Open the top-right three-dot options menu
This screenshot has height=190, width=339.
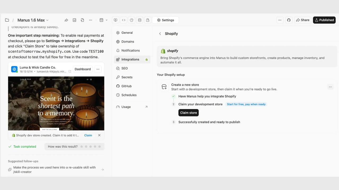click(x=280, y=20)
